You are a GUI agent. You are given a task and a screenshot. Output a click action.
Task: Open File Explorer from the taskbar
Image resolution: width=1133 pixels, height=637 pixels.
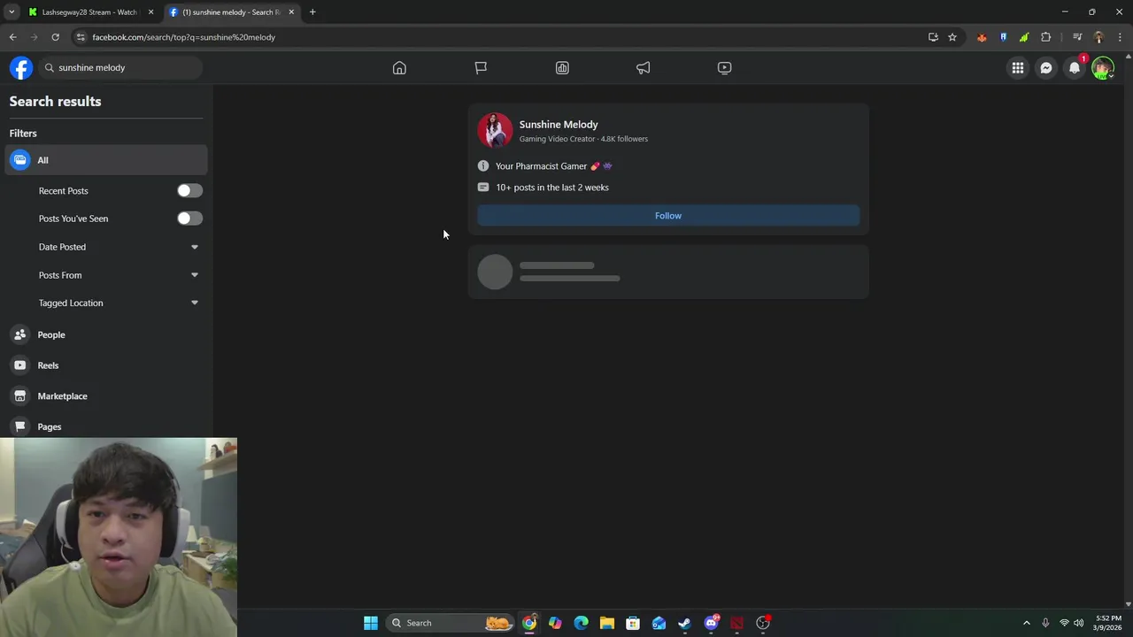click(x=606, y=623)
